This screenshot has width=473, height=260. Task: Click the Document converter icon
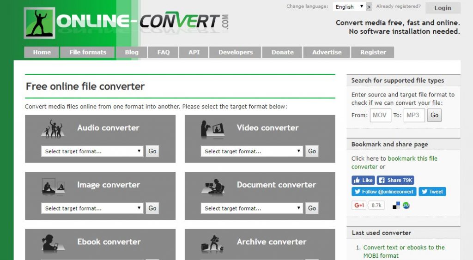tap(212, 186)
